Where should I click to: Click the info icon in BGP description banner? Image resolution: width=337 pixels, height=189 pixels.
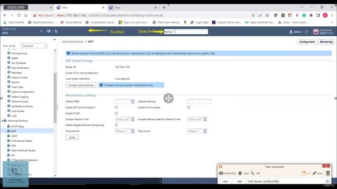(68, 53)
